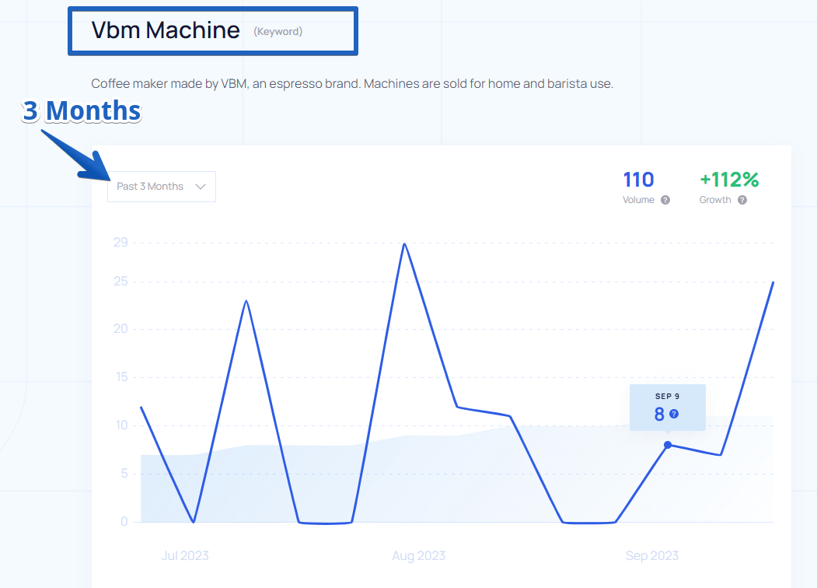The image size is (817, 588).
Task: Click the help icon in the Sep 9 tooltip
Action: [x=674, y=414]
